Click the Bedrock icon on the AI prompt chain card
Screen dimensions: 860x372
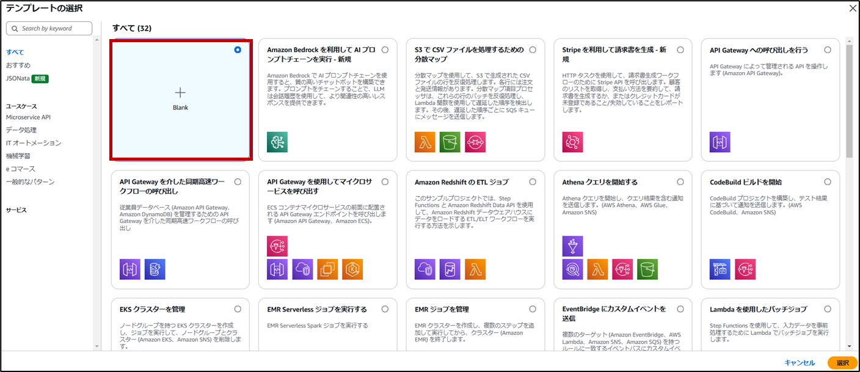pos(277,142)
